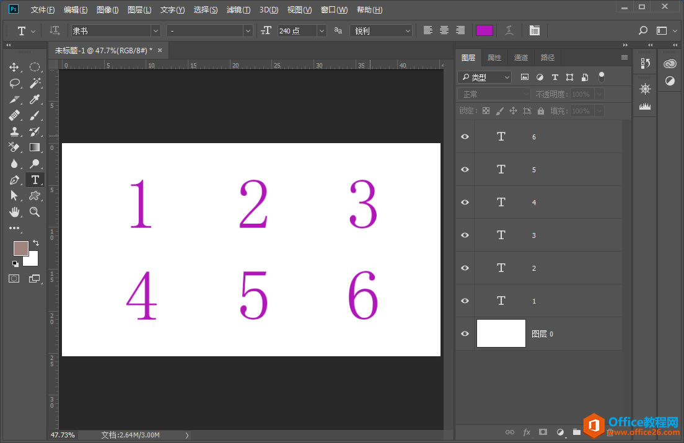This screenshot has width=684, height=443.
Task: Hide text layer 3
Action: coord(465,235)
